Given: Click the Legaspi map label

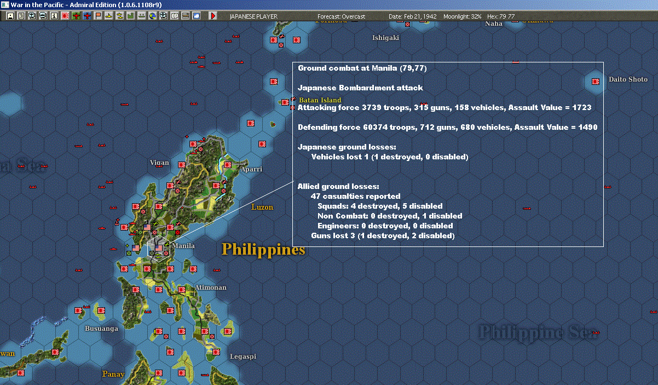Looking at the screenshot, I should click(243, 357).
